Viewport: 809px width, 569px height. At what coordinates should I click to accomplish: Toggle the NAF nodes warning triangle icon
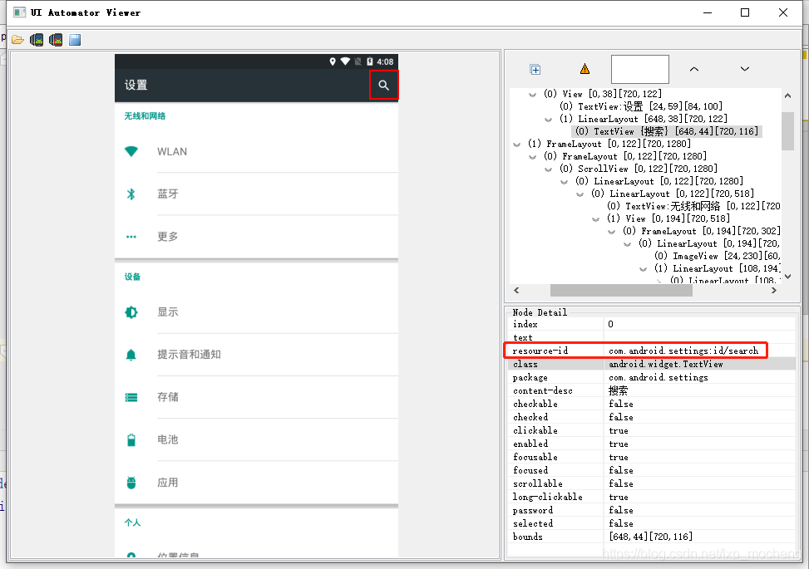tap(585, 69)
